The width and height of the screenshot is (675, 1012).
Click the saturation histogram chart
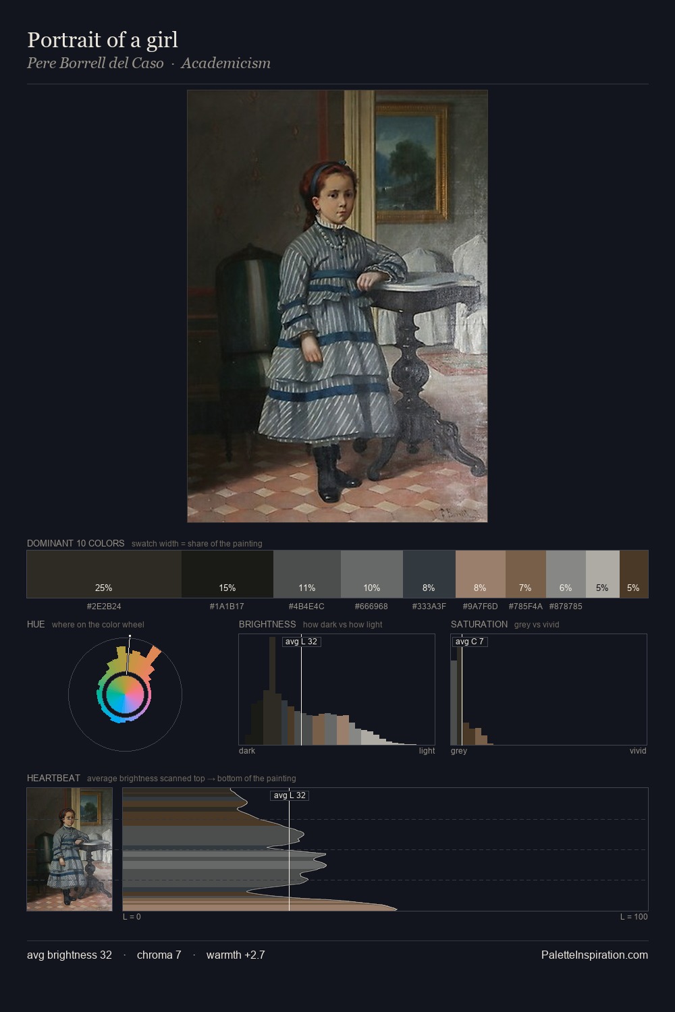pos(549,690)
